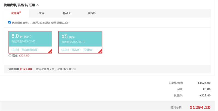Select the 礼品卡 tab

[x=66, y=13]
